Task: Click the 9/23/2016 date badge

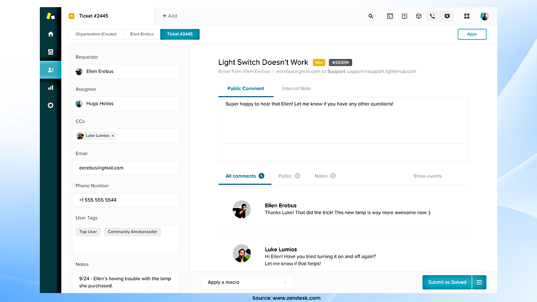Action: pyautogui.click(x=340, y=63)
